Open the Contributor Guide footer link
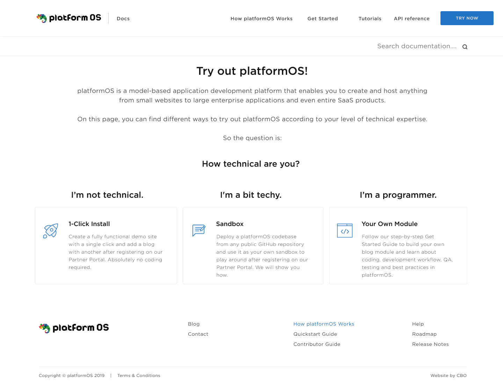Image resolution: width=503 pixels, height=385 pixels. click(317, 344)
